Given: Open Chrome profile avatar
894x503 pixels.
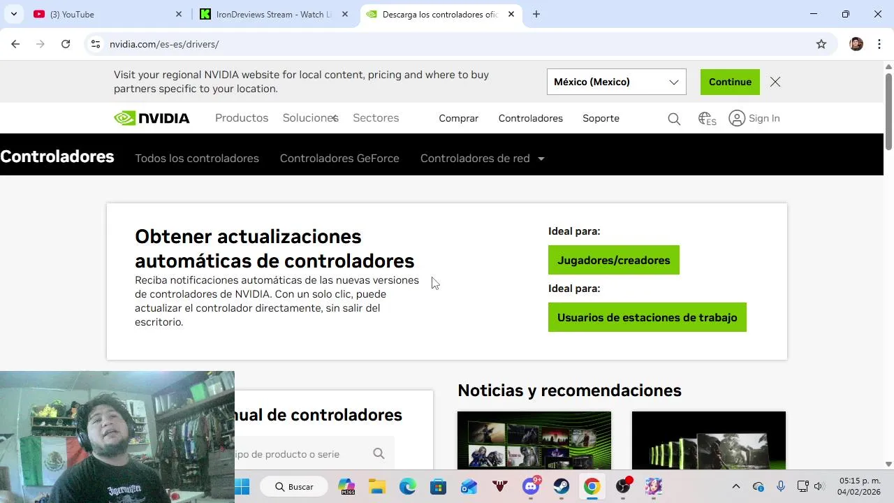Looking at the screenshot, I should [x=856, y=44].
